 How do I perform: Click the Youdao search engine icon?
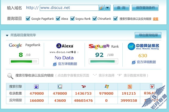point(152,86)
